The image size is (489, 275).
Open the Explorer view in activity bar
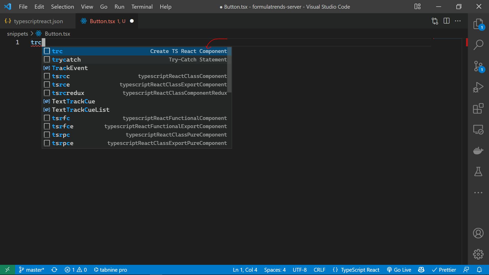pyautogui.click(x=478, y=24)
